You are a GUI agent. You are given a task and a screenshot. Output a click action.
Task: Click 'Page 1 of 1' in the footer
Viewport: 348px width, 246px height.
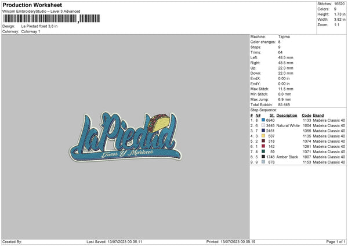pos(336,242)
